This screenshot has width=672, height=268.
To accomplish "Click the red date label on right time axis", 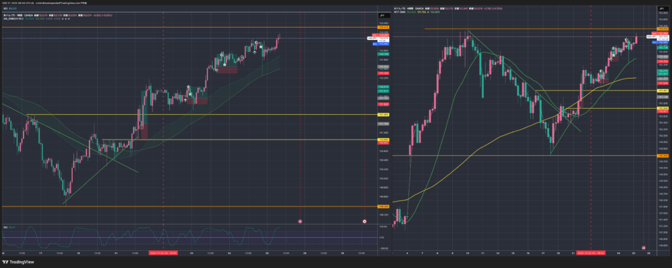I will click(x=592, y=252).
